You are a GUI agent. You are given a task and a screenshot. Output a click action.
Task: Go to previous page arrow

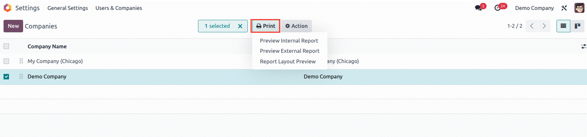(532, 26)
